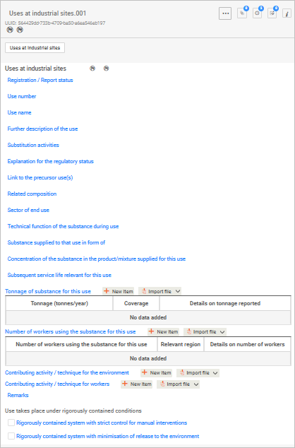Click the 'Uses at industrial sites.001' title
The width and height of the screenshot is (295, 448).
click(x=47, y=13)
